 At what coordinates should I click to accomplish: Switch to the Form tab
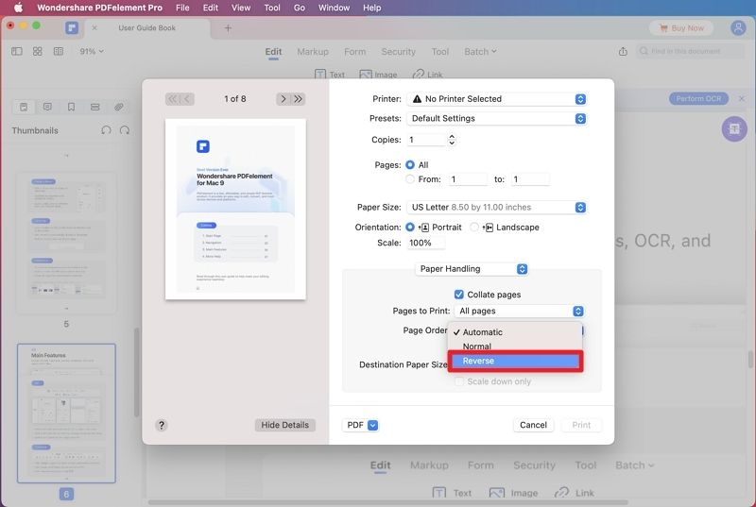pos(355,52)
